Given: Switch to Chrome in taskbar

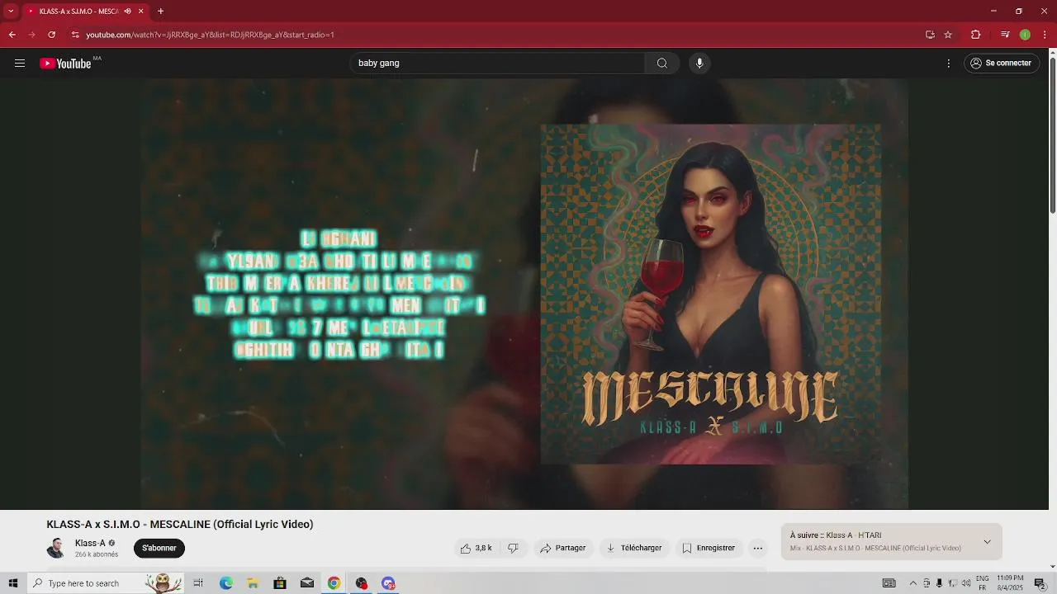Looking at the screenshot, I should pos(334,583).
